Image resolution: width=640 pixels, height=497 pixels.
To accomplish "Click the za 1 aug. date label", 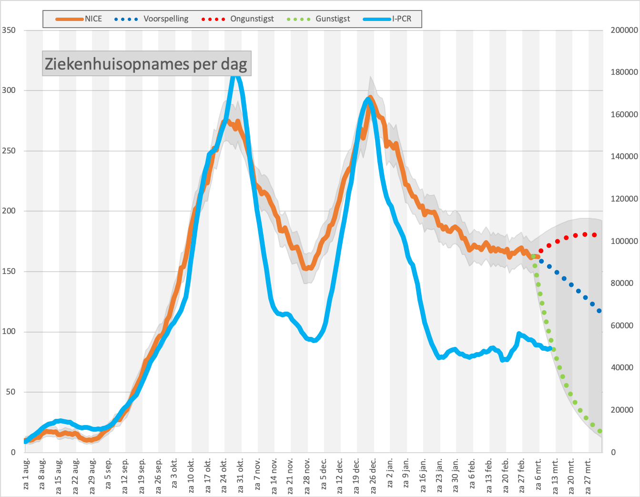I will [26, 474].
